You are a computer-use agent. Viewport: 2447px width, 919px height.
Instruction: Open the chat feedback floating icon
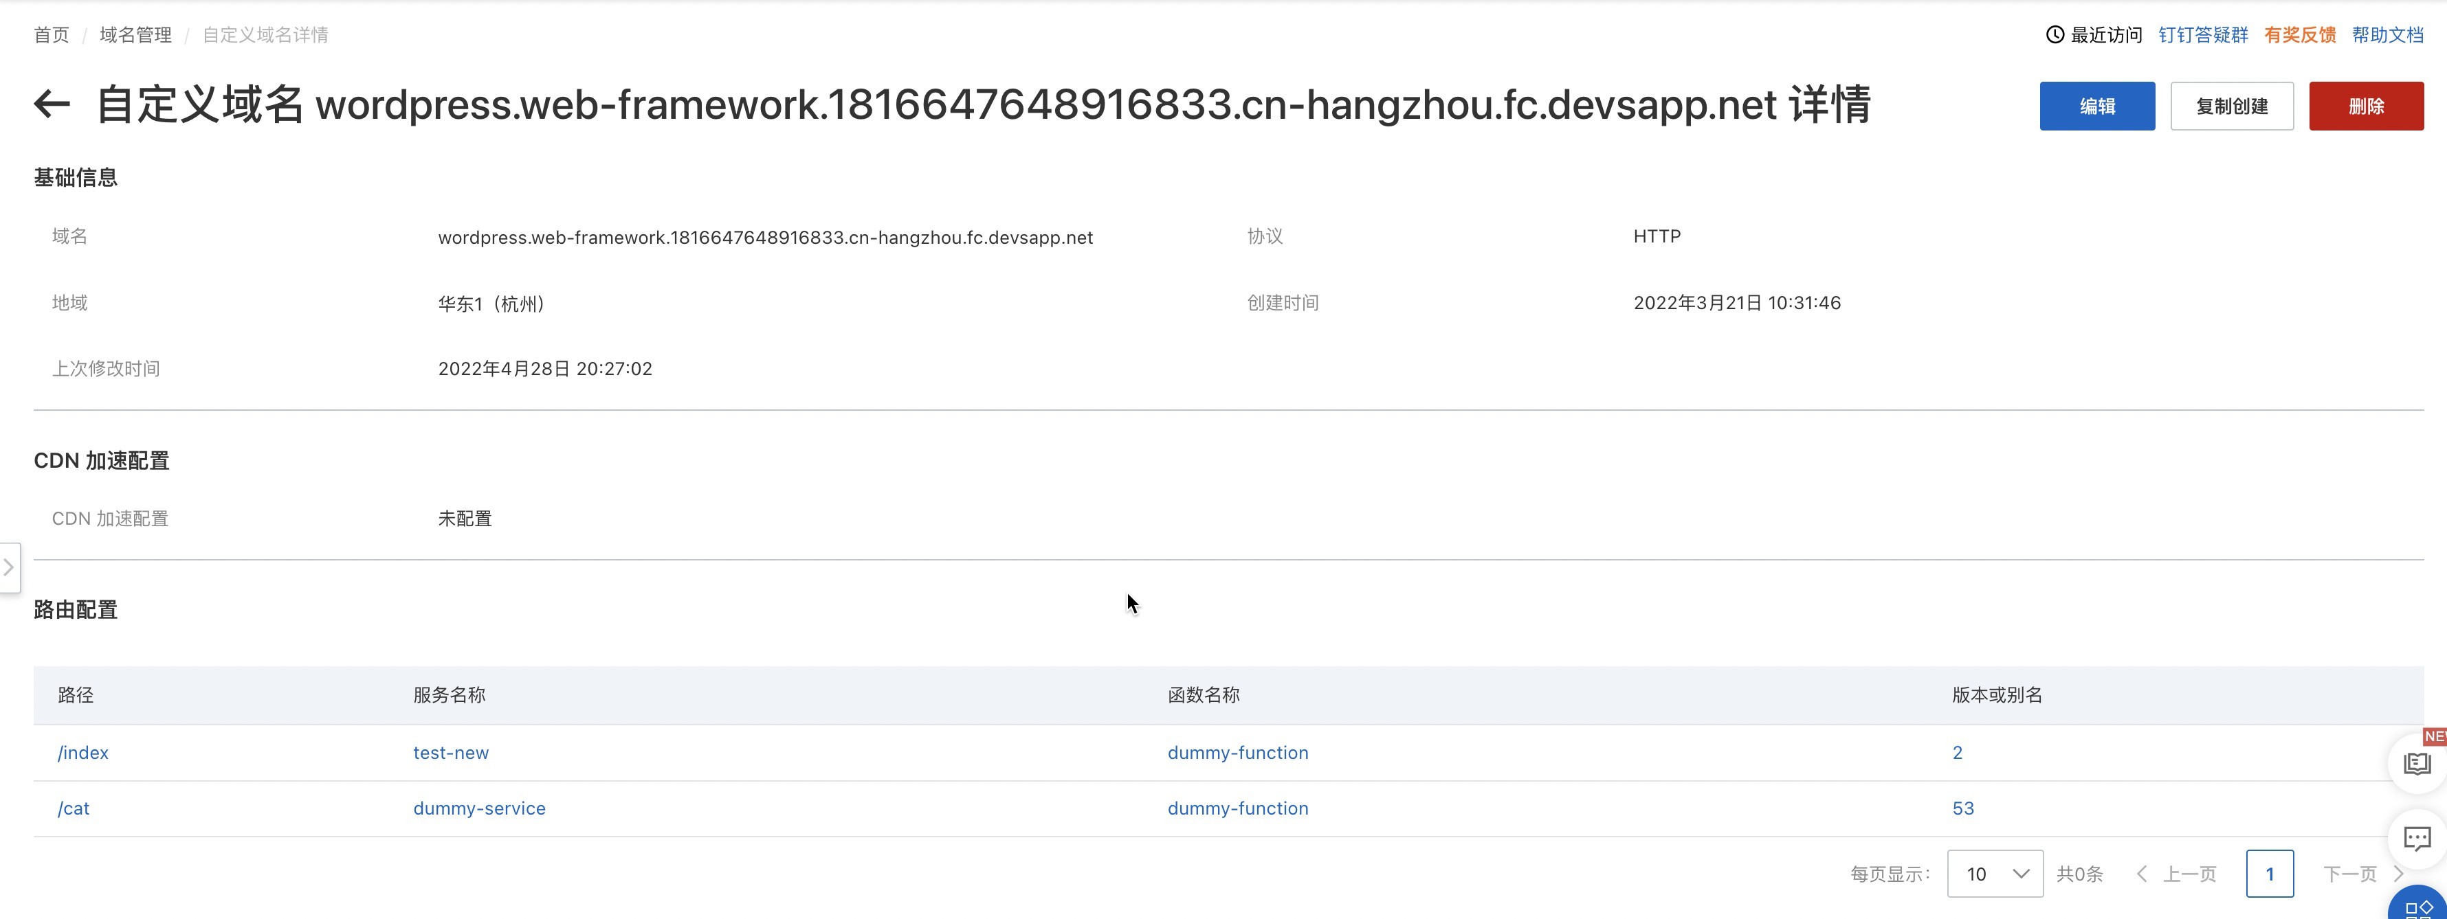(x=2417, y=839)
